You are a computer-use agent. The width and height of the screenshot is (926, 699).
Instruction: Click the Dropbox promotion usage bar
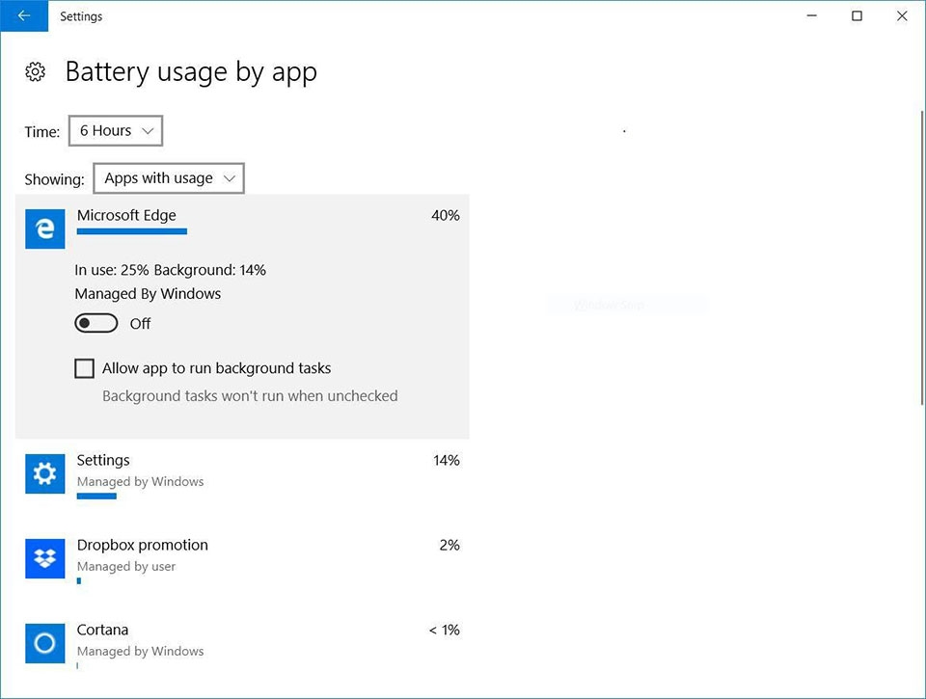pyautogui.click(x=79, y=581)
